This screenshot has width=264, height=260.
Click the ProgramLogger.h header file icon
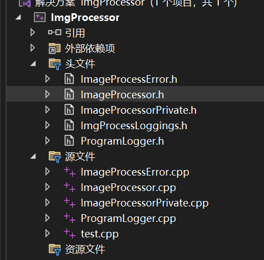69,141
